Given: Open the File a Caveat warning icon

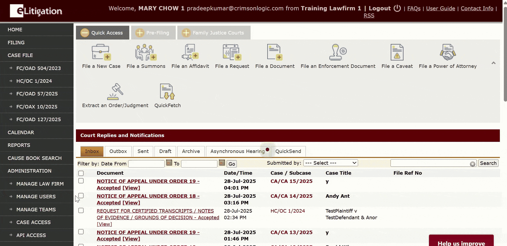Looking at the screenshot, I should [x=397, y=52].
